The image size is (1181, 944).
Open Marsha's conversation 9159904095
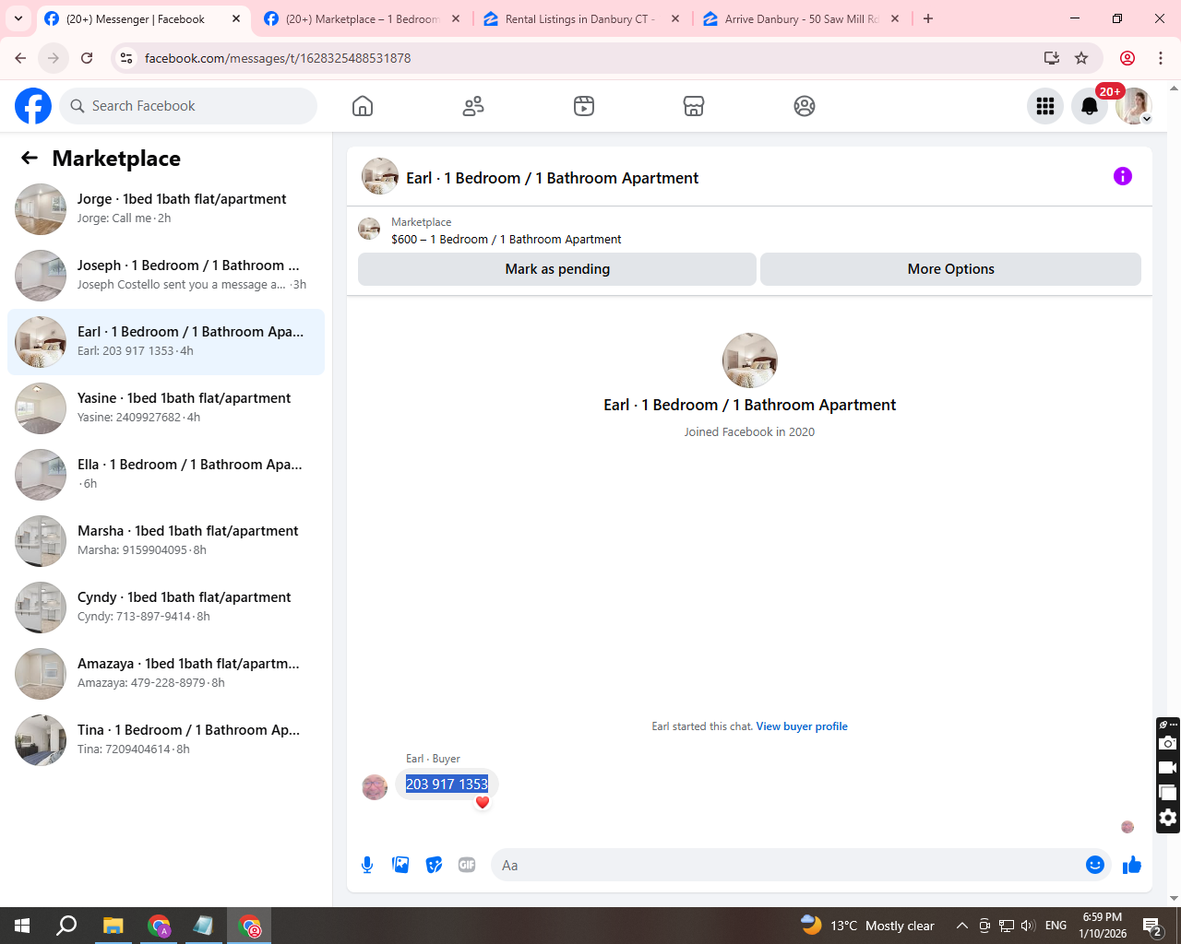click(166, 541)
